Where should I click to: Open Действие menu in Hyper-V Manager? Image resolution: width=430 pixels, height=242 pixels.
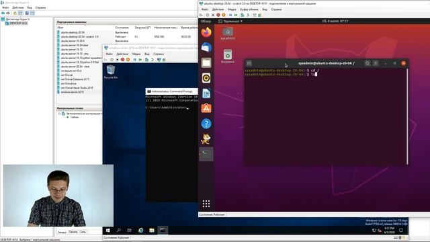tap(18, 7)
